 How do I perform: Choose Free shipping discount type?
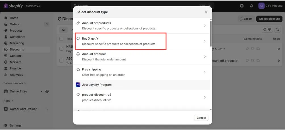142,72
